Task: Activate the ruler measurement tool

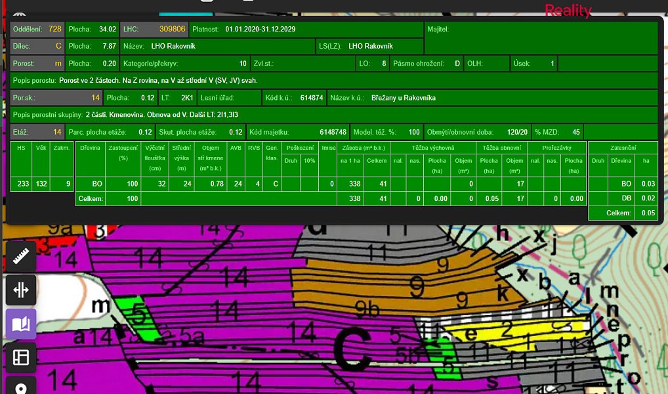Action: tap(21, 256)
